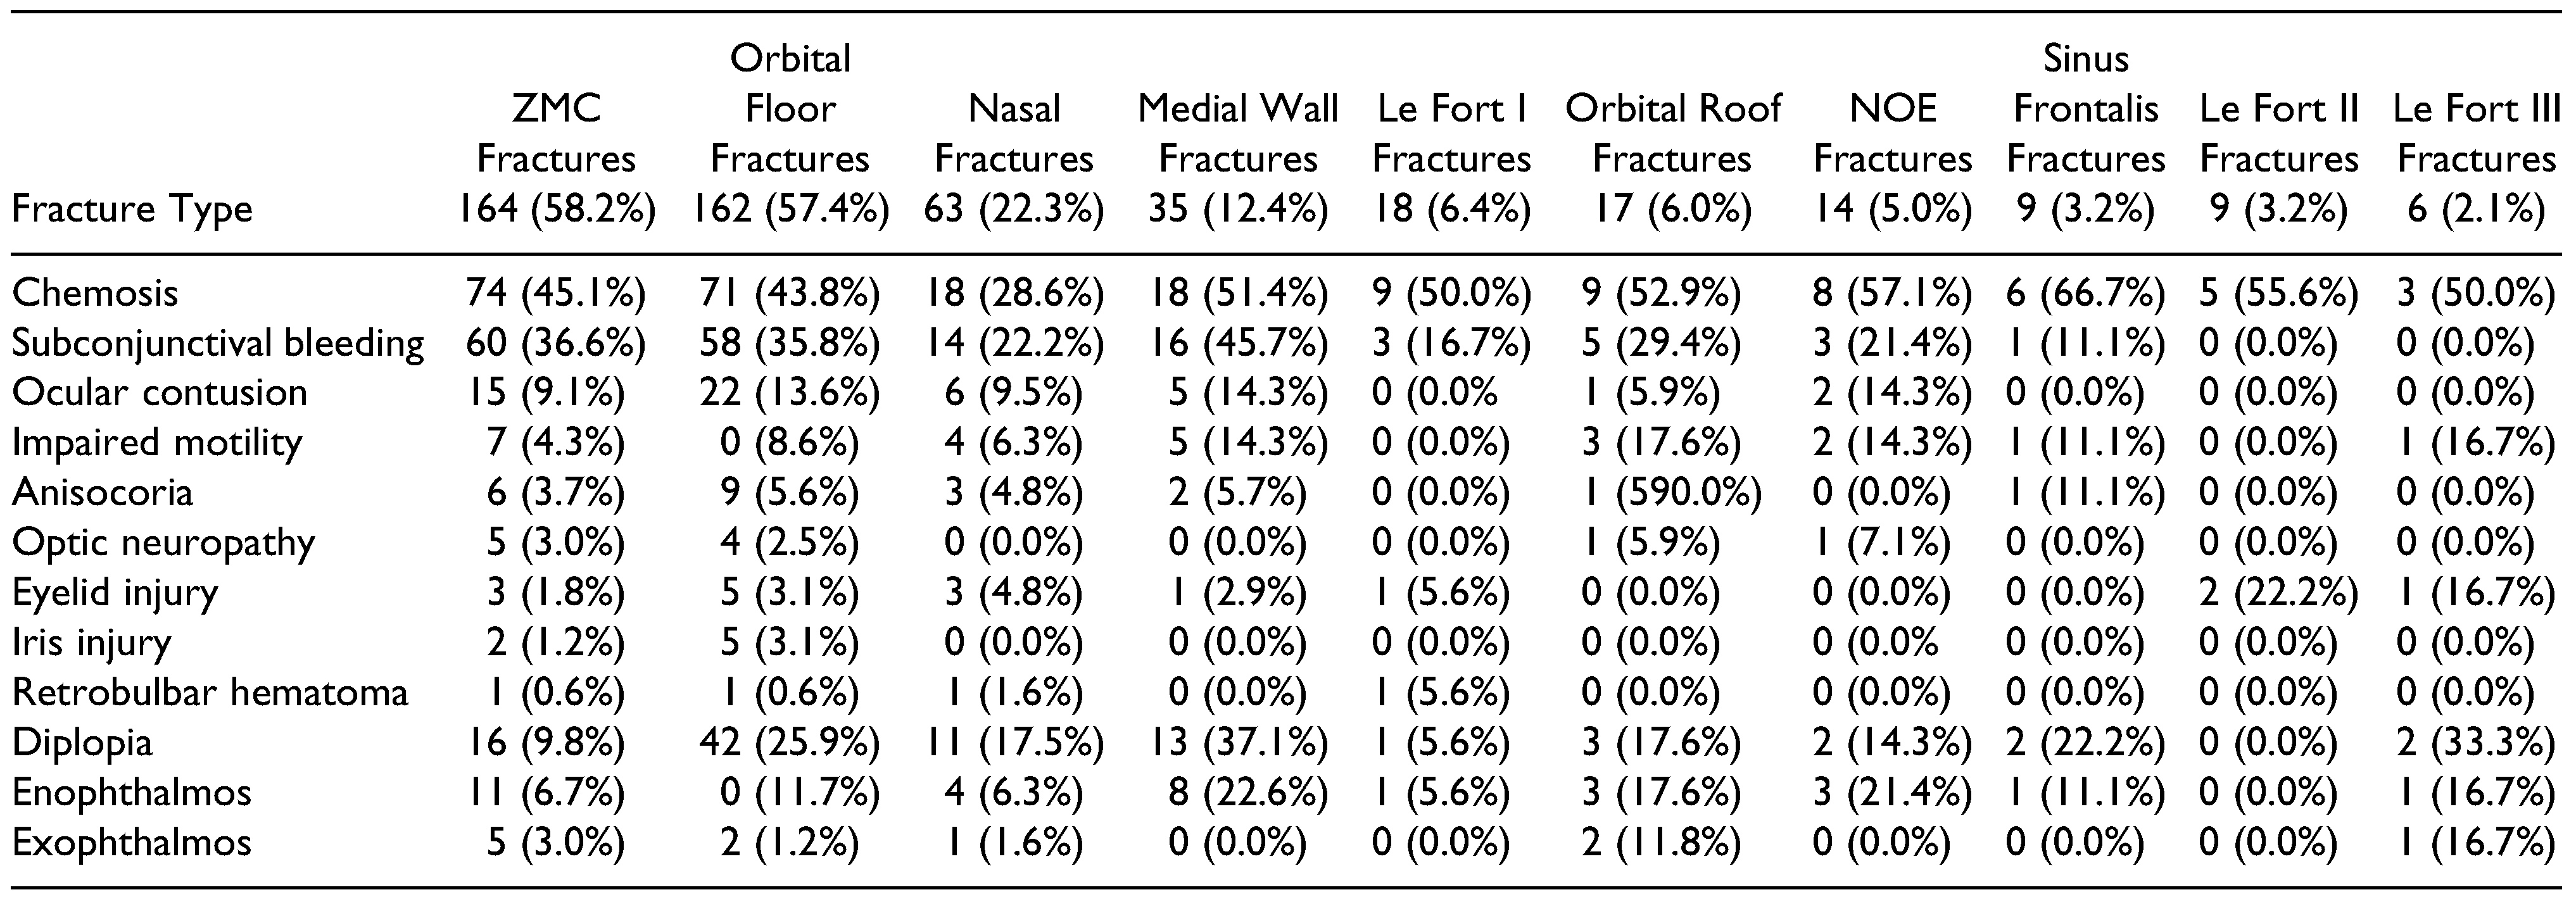Click the Retrobulbar hematoma row label
2576x904 pixels.
coord(210,693)
